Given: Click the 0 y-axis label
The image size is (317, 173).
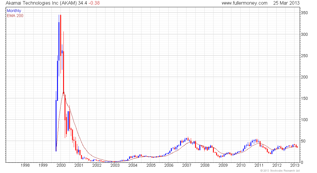Looking at the screenshot, I should click(x=302, y=162).
